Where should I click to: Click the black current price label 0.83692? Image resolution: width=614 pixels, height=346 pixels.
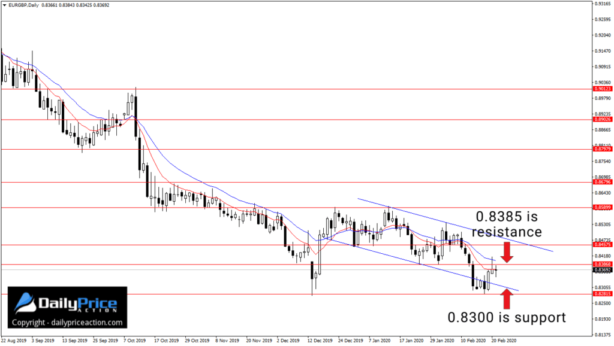603,270
